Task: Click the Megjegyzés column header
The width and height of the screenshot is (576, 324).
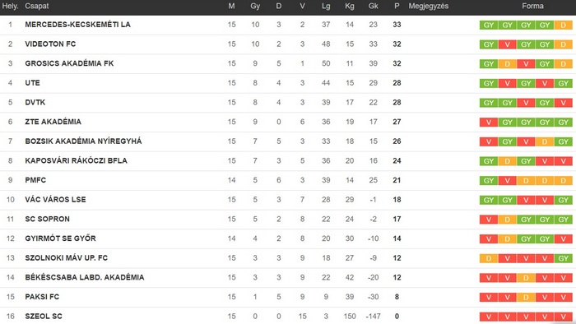Action: [429, 6]
